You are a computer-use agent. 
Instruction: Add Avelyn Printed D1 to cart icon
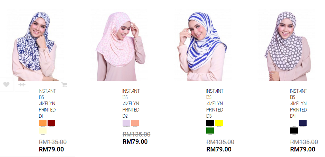coord(64,84)
